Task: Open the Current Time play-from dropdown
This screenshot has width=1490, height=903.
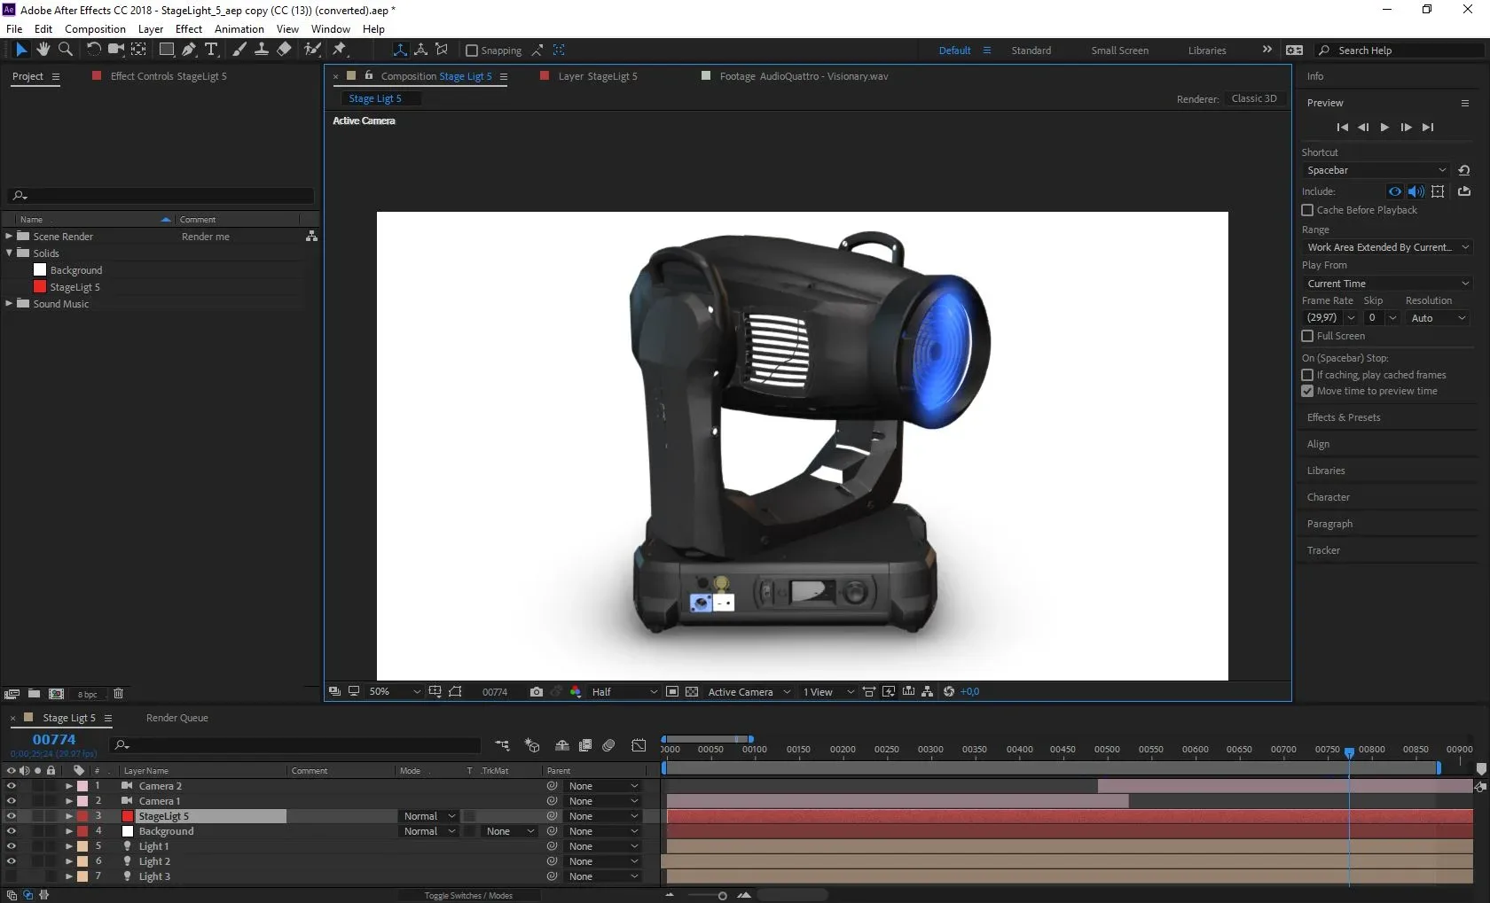Action: coord(1387,284)
